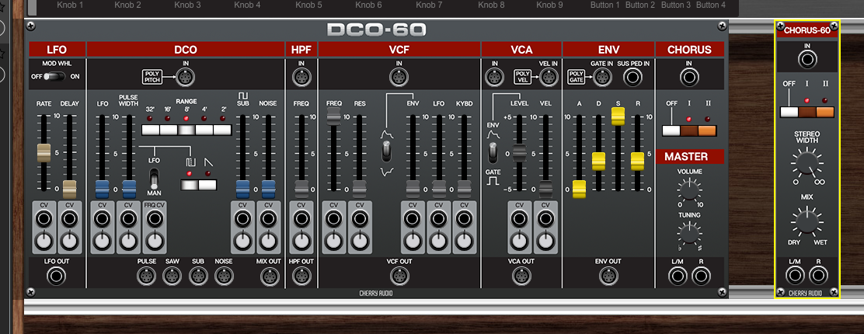Click the DCO SUB level slider handle

coord(242,189)
